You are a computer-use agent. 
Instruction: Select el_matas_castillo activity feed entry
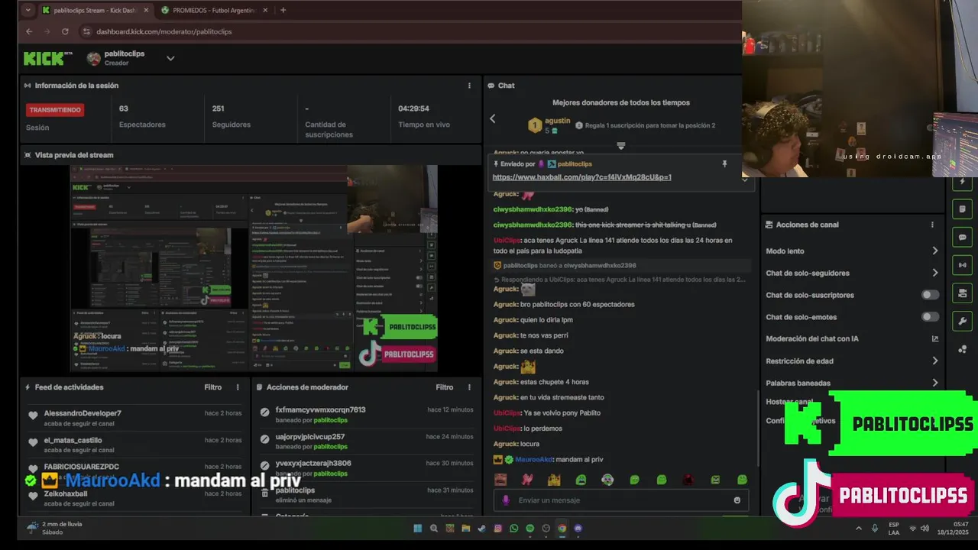[134, 445]
